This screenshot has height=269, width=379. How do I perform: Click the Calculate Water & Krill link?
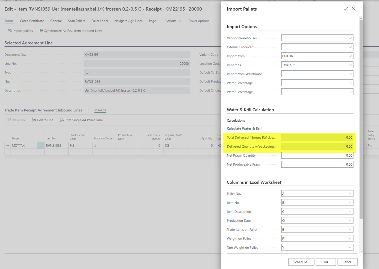coord(244,129)
